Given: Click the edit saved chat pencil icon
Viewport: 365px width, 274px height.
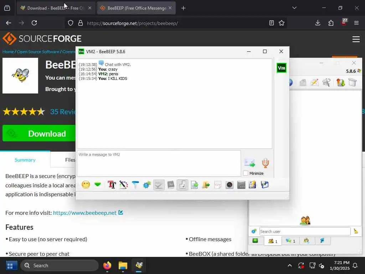Looking at the screenshot, I should pyautogui.click(x=253, y=185).
